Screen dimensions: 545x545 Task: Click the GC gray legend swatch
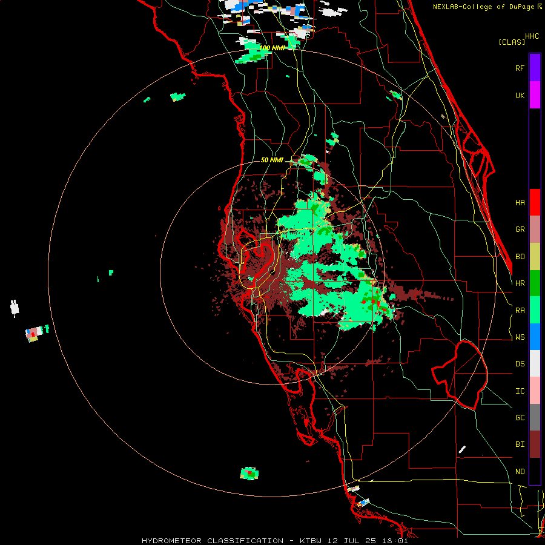pyautogui.click(x=535, y=417)
